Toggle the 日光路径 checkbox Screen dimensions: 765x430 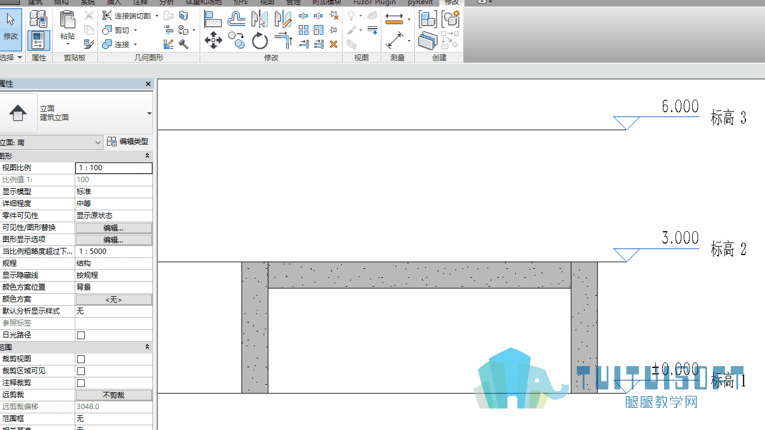81,335
